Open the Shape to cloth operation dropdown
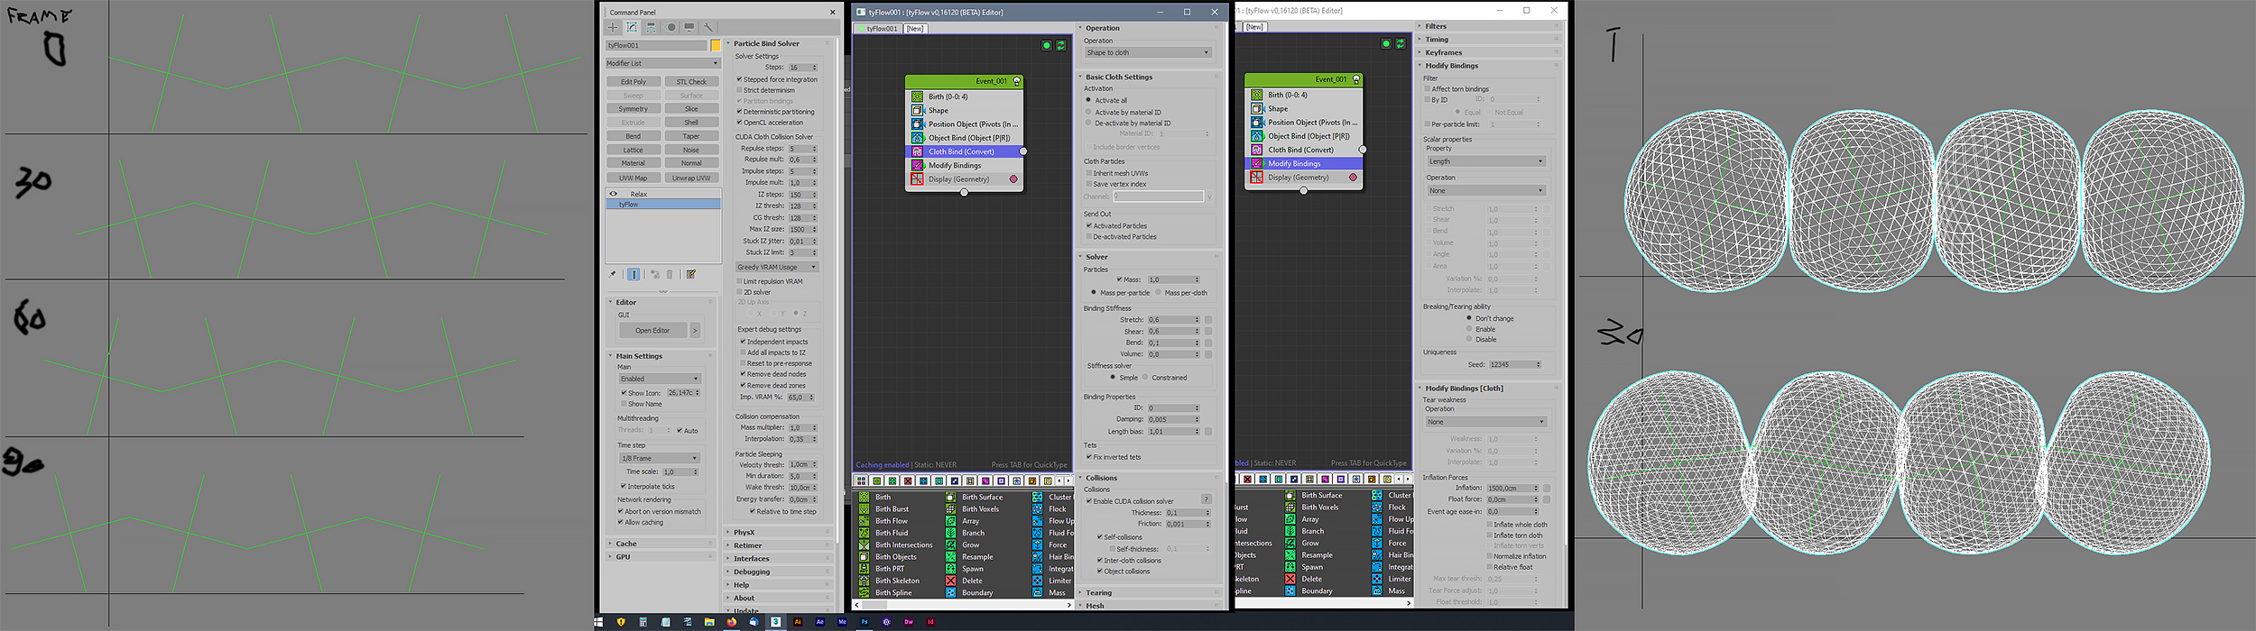 point(1147,52)
